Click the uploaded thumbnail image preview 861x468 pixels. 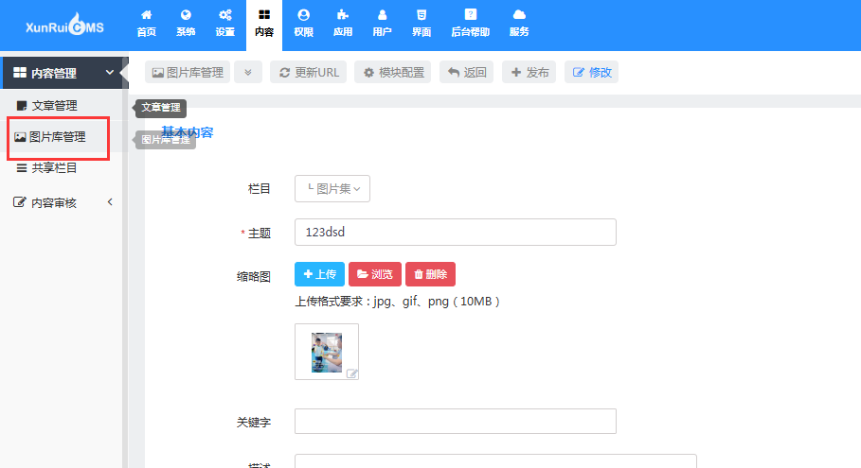tap(326, 352)
